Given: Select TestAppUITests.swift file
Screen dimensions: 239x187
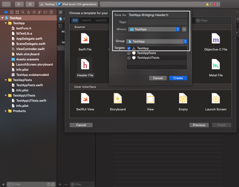Looking at the screenshot, I should pos(31,101).
